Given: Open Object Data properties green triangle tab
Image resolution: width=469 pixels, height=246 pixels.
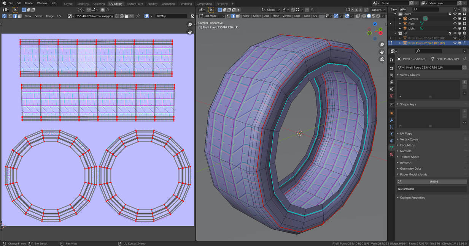Looking at the screenshot, I should (391, 147).
